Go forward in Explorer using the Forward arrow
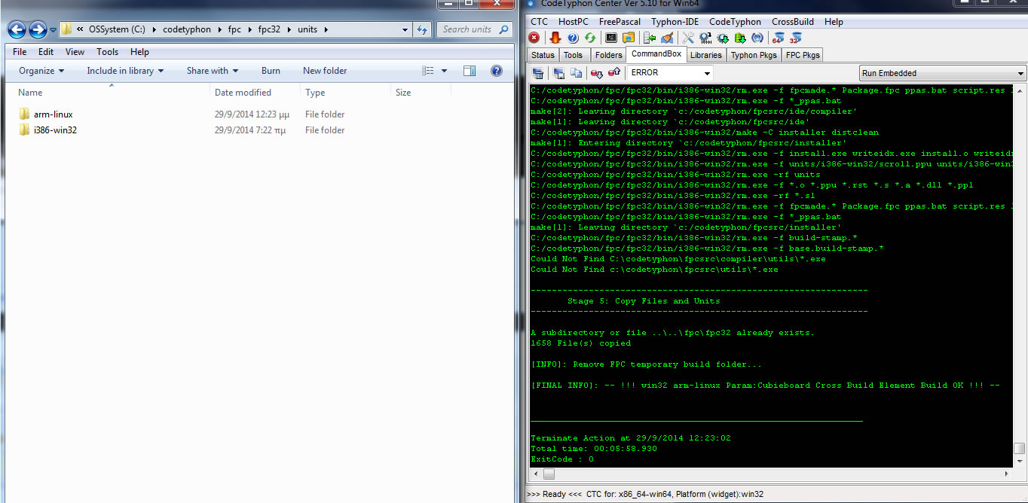 (x=38, y=30)
